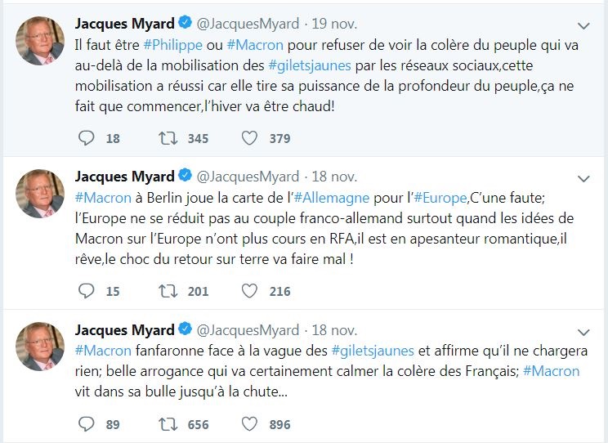Viewport: 608px width, 443px height.
Task: Click @JacquesMyard handle on the last tweet
Action: click(249, 330)
